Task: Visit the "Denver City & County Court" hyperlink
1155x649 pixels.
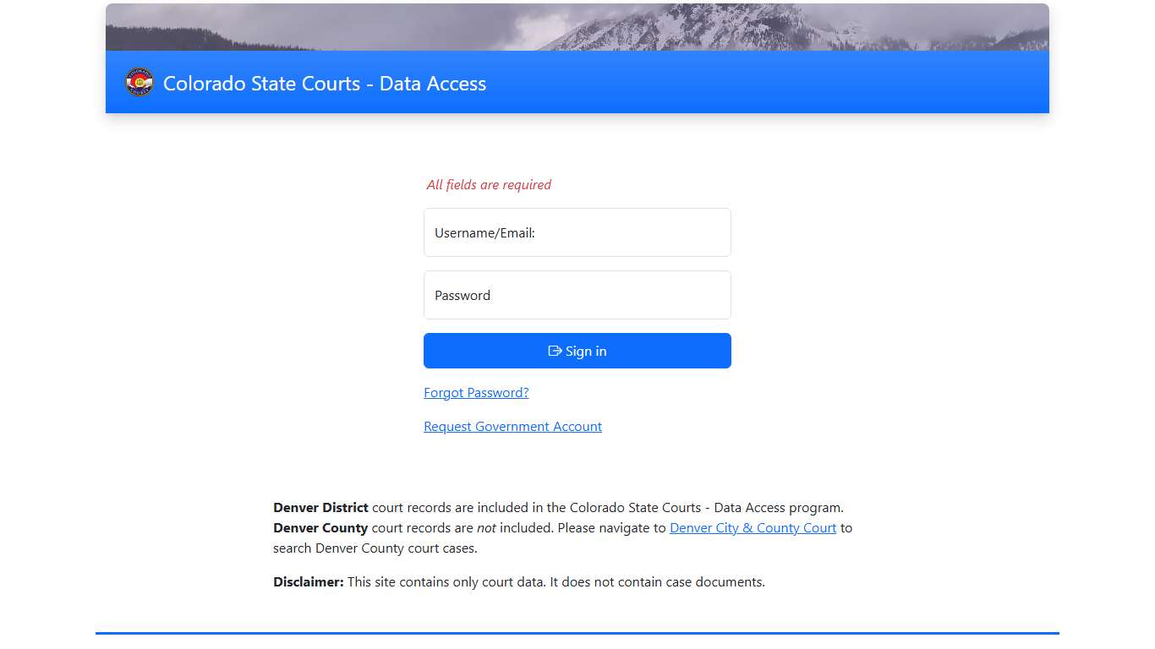Action: tap(752, 527)
